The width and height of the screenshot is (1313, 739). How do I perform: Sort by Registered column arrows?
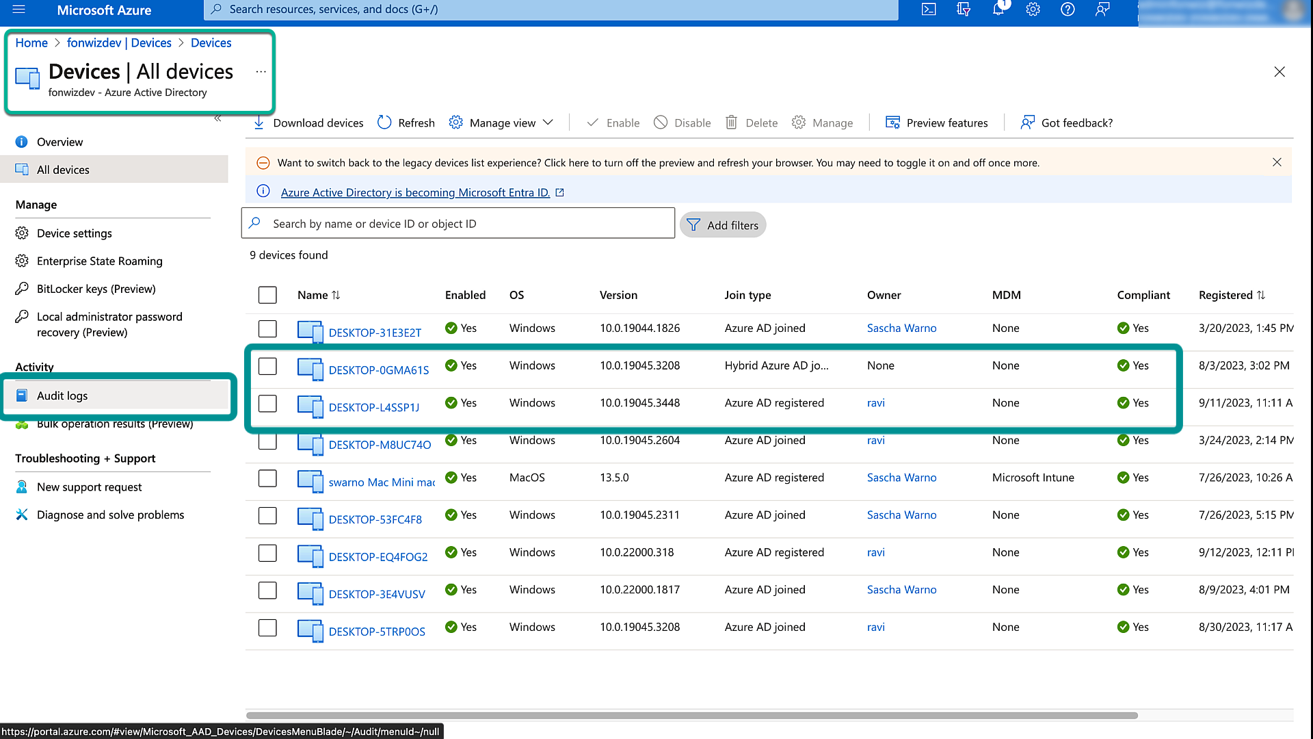pyautogui.click(x=1261, y=295)
